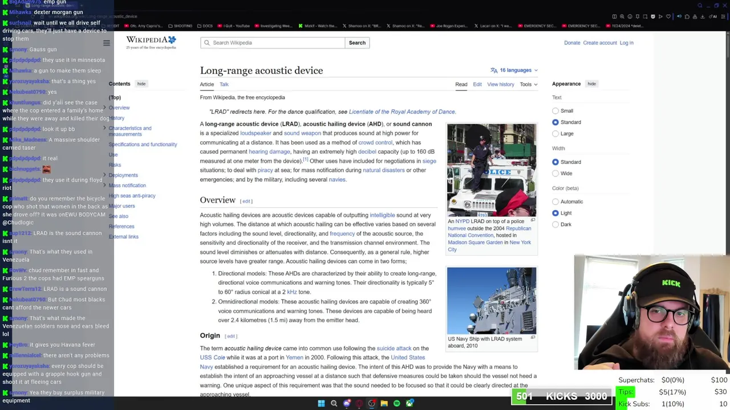Go to External links in contents
Image resolution: width=730 pixels, height=410 pixels.
pos(123,237)
